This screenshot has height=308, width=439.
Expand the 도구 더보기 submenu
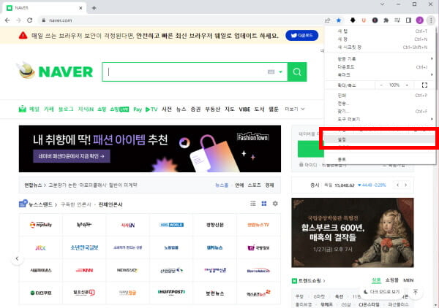coord(380,119)
